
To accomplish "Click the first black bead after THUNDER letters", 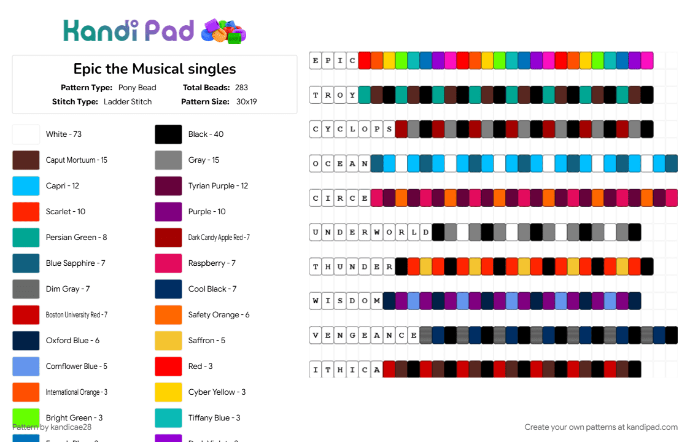I will 401,267.
